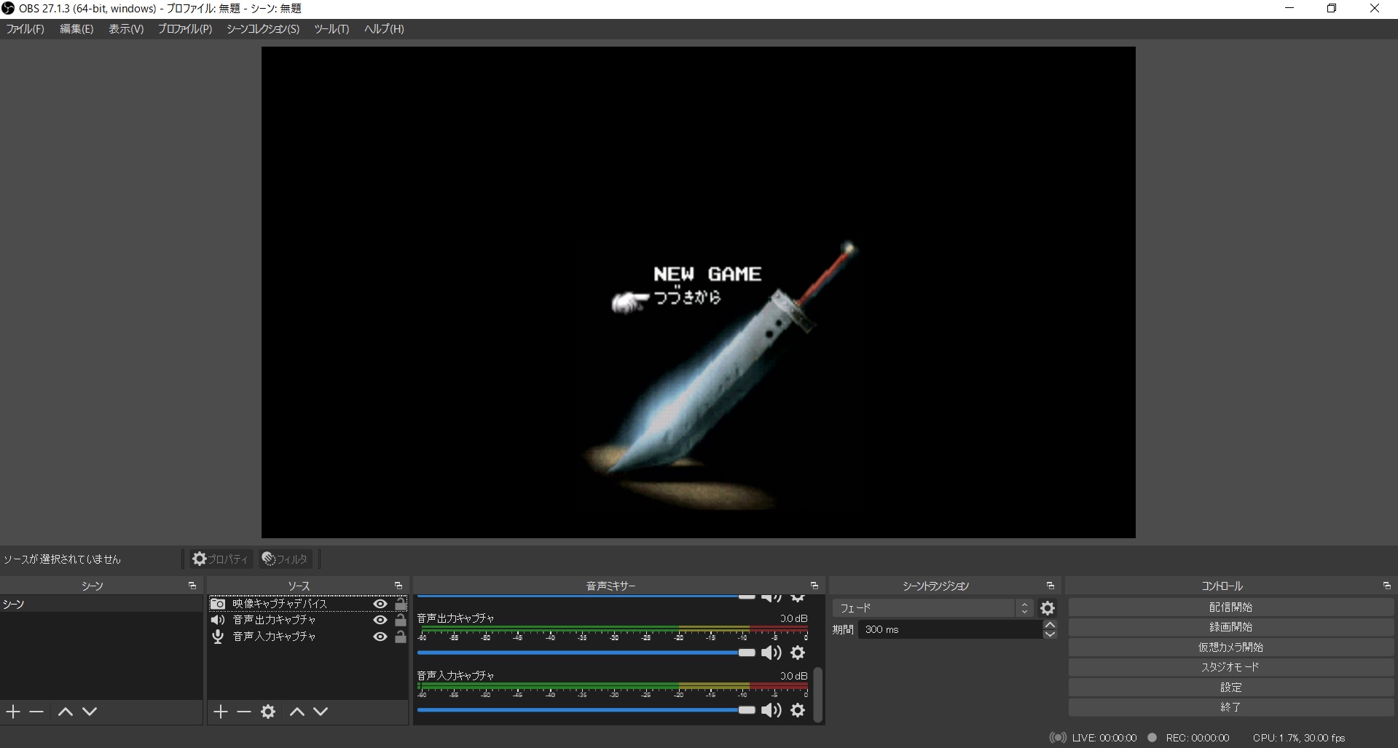Select the 映像キャプチャデバイス source row

click(307, 604)
